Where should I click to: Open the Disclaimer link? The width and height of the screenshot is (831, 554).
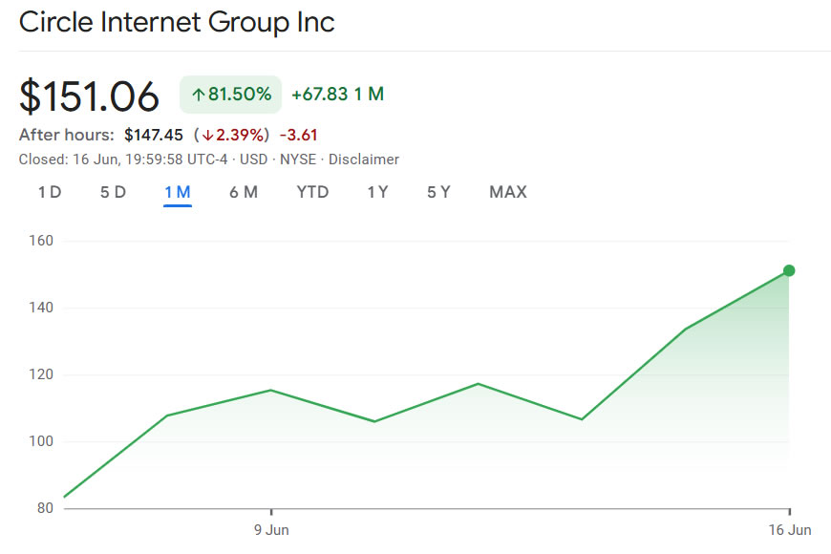364,160
